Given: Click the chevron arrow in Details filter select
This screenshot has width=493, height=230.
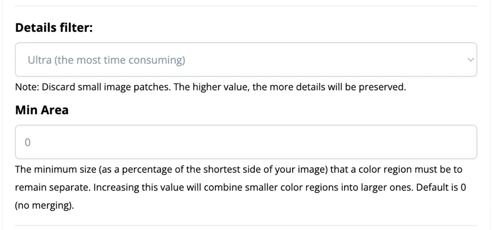Looking at the screenshot, I should point(471,60).
